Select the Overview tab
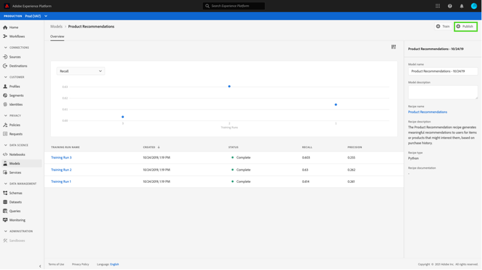This screenshot has width=482, height=270. tap(57, 37)
